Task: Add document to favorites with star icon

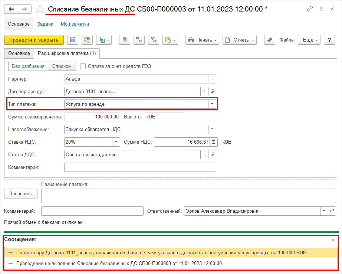Action: coord(40,9)
